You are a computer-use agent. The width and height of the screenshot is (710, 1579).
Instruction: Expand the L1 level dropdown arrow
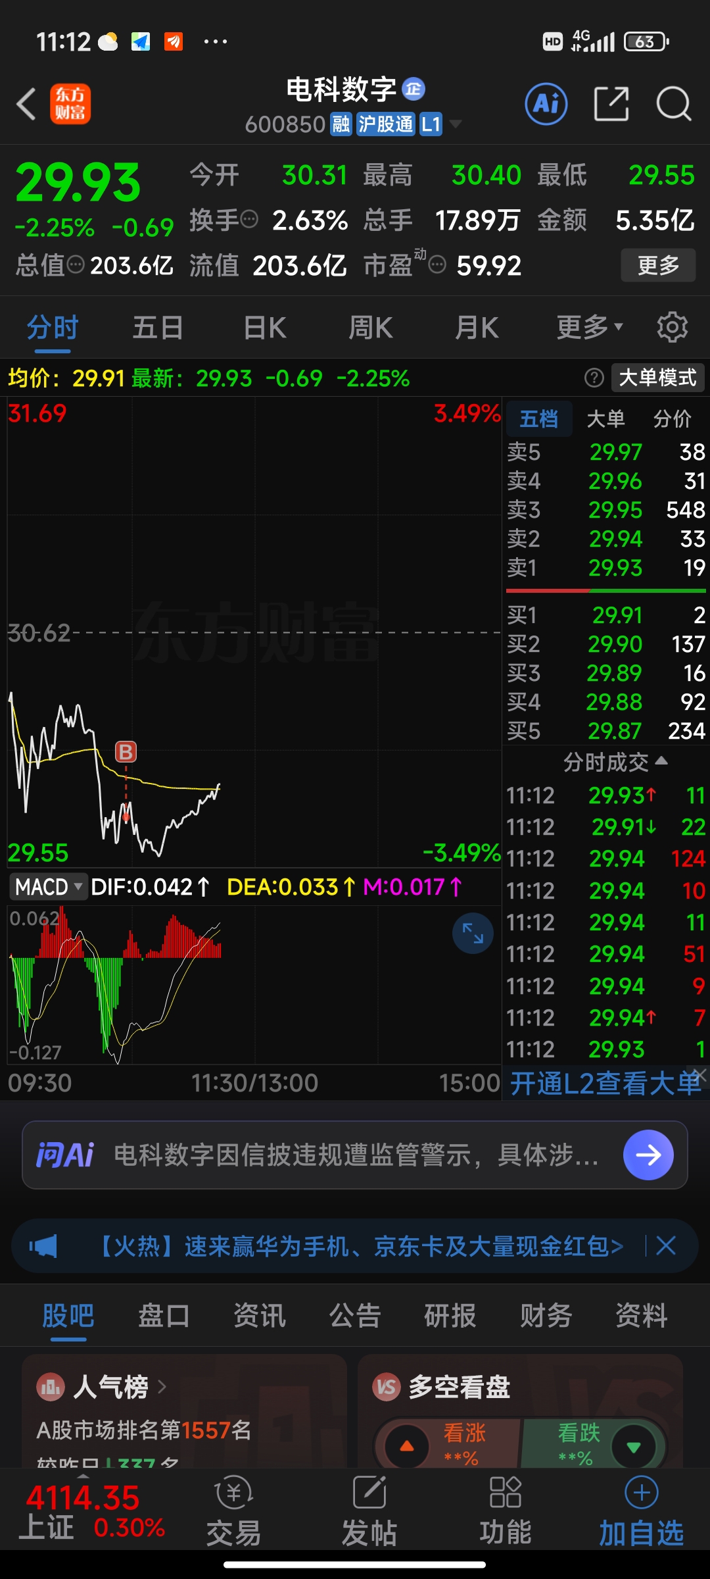click(454, 124)
